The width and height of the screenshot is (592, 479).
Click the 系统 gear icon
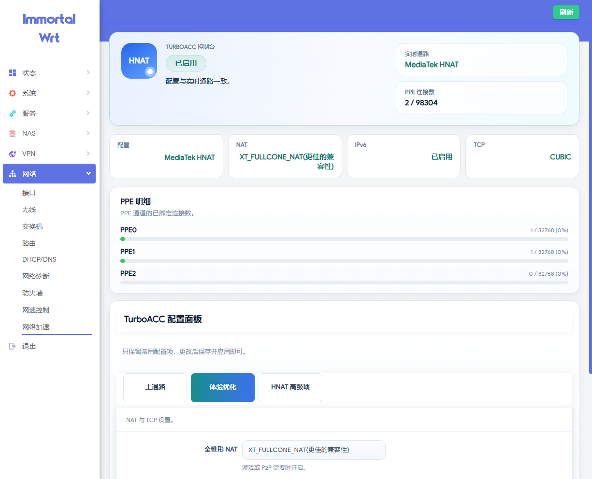13,93
